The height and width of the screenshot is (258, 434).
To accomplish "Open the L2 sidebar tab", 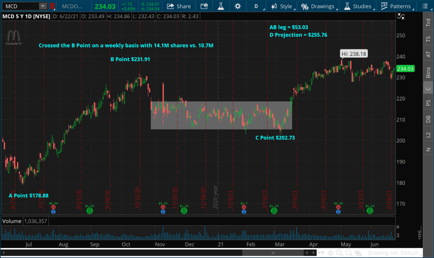I will tap(428, 135).
